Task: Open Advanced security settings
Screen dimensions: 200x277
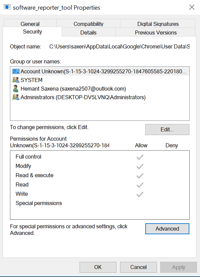Action: point(167,229)
